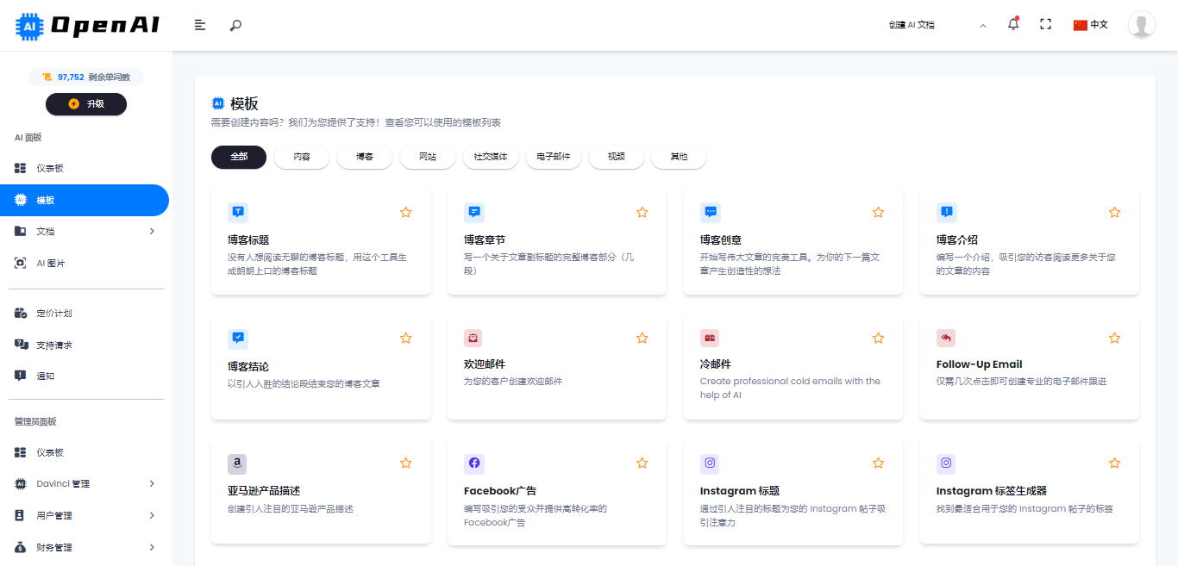Image resolution: width=1178 pixels, height=566 pixels.
Task: Select the 网站 filter tab
Action: point(428,157)
